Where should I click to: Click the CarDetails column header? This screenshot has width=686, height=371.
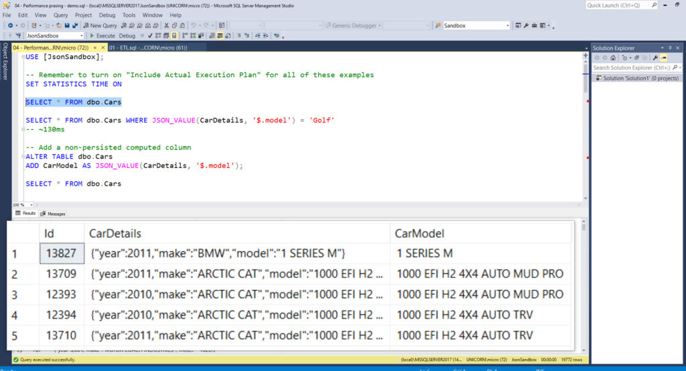pos(236,233)
